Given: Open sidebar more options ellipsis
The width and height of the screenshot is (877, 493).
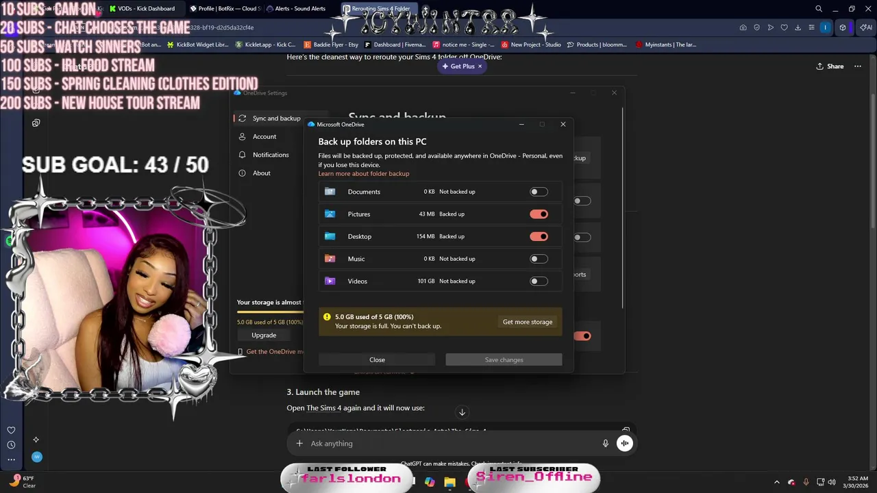Looking at the screenshot, I should click(11, 460).
